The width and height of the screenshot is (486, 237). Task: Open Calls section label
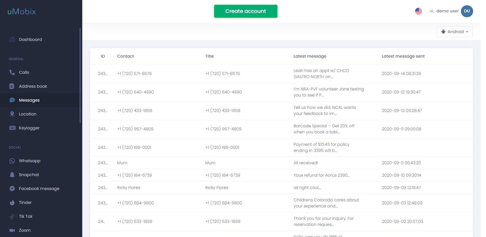pyautogui.click(x=24, y=72)
